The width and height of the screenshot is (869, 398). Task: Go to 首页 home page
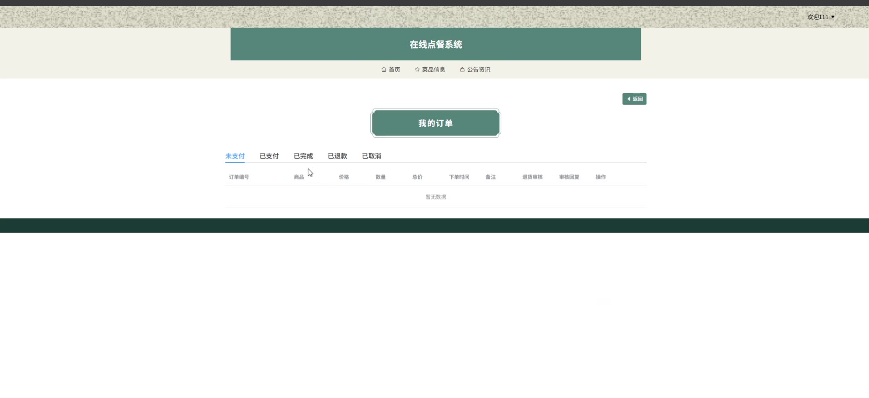(391, 70)
